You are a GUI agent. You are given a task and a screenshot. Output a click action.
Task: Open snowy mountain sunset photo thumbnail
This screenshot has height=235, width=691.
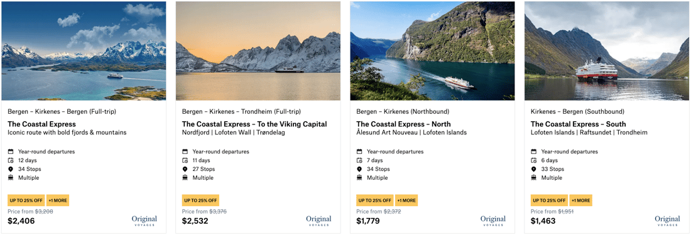pyautogui.click(x=258, y=51)
